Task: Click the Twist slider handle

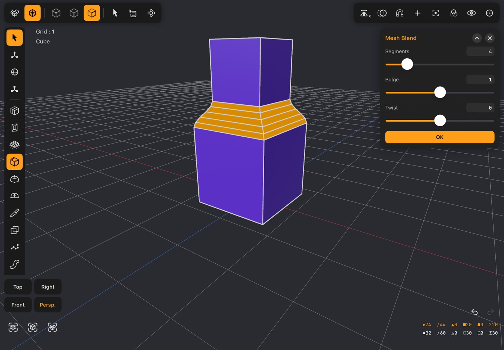Action: 440,121
